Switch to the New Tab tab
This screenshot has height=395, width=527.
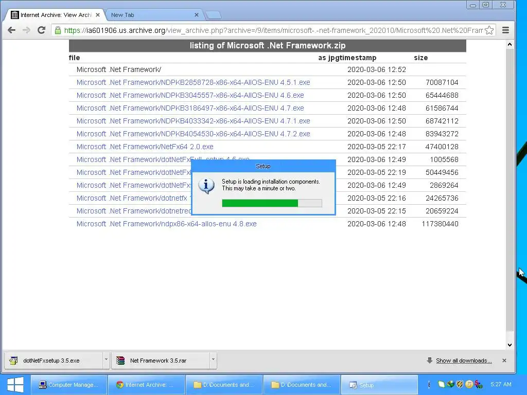[154, 15]
